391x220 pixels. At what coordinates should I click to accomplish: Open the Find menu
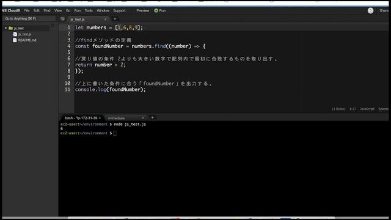click(47, 10)
